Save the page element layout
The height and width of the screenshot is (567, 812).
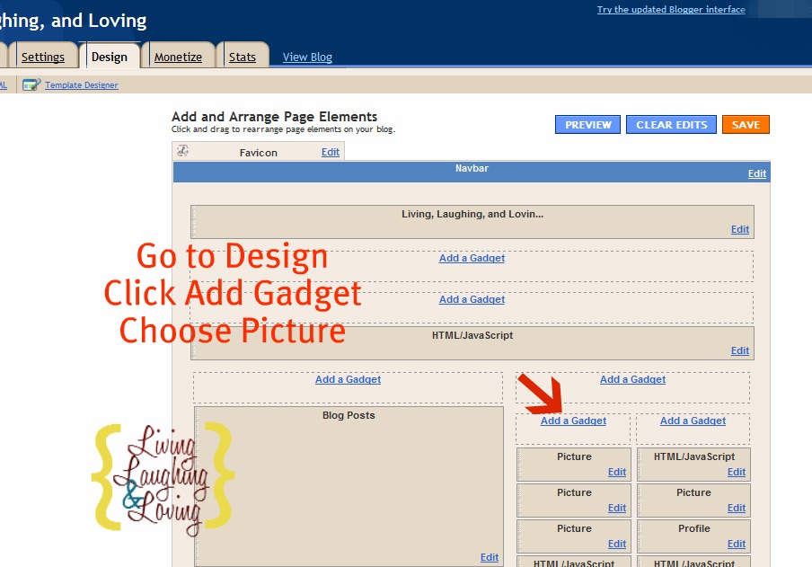pos(746,124)
